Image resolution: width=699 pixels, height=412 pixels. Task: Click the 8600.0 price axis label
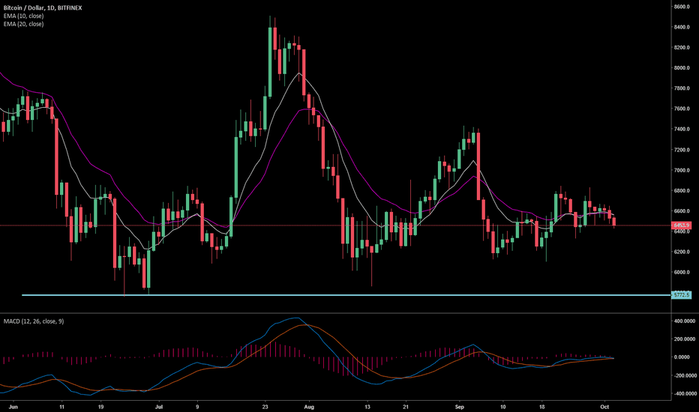click(682, 7)
